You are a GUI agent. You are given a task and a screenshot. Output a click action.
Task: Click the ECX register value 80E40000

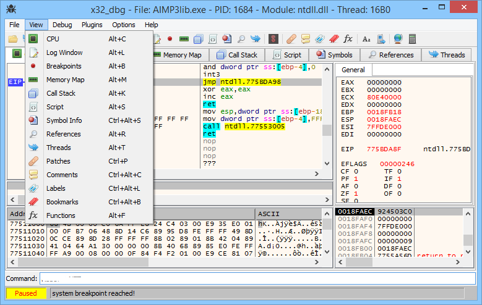(x=384, y=98)
